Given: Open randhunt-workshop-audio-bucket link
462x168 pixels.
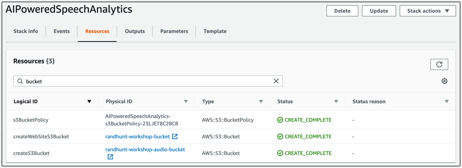Looking at the screenshot, I should 145,149.
